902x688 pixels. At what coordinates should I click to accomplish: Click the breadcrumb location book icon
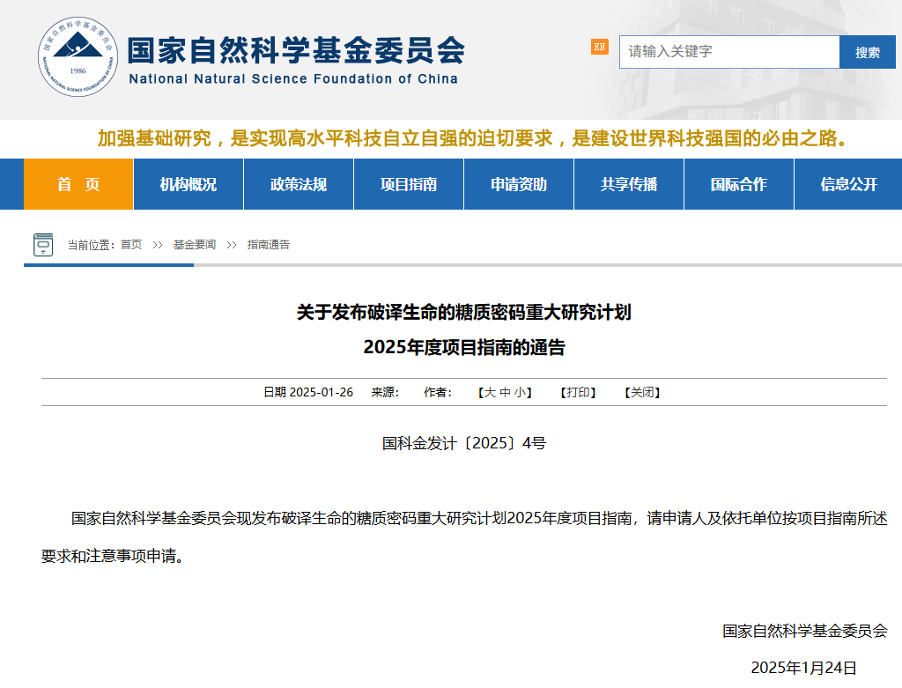click(x=43, y=245)
